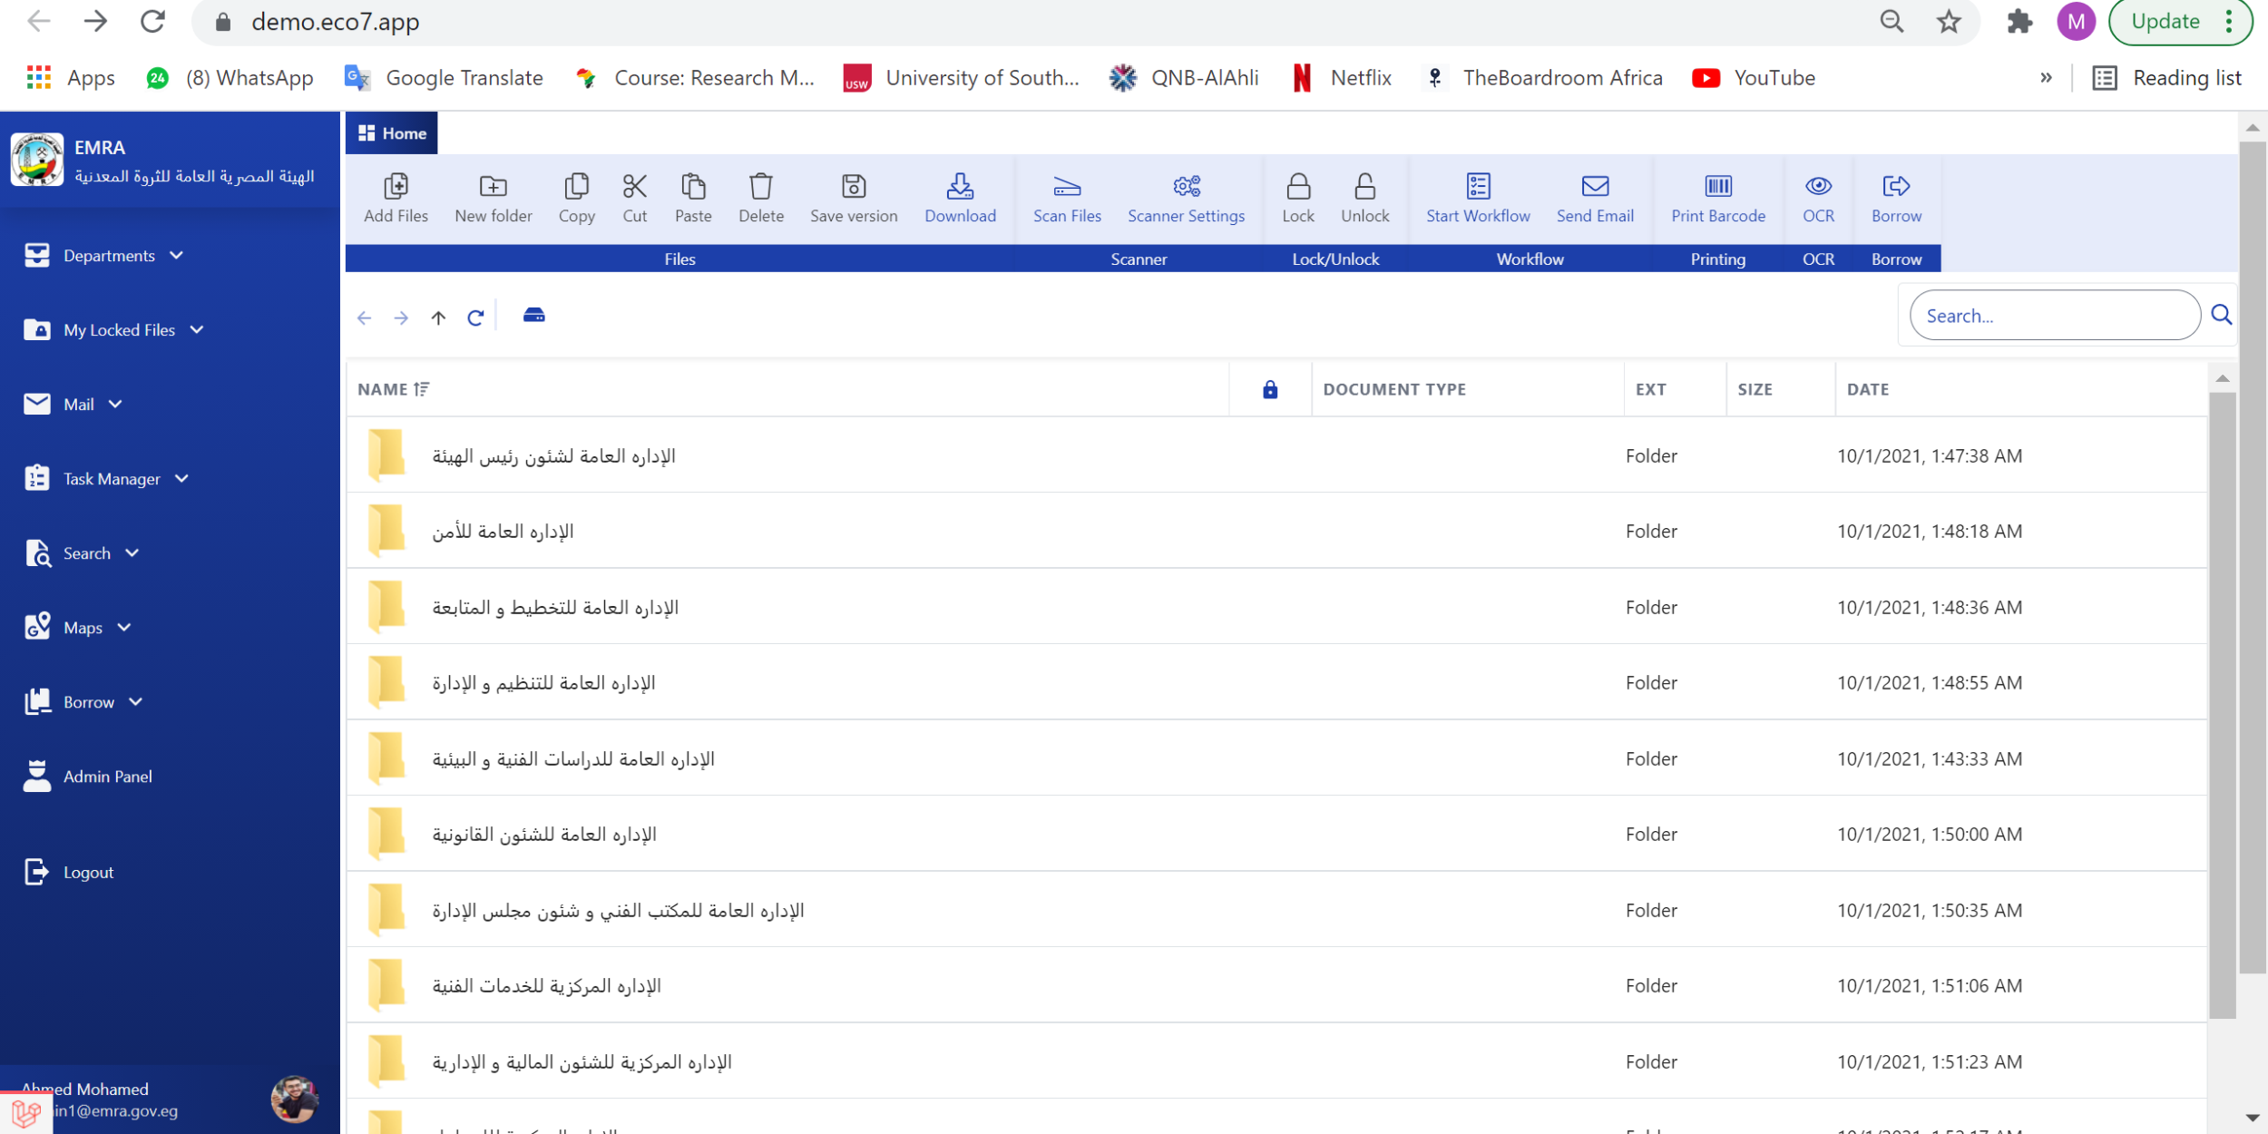Click the Delete trash icon
The width and height of the screenshot is (2268, 1134).
(x=760, y=186)
